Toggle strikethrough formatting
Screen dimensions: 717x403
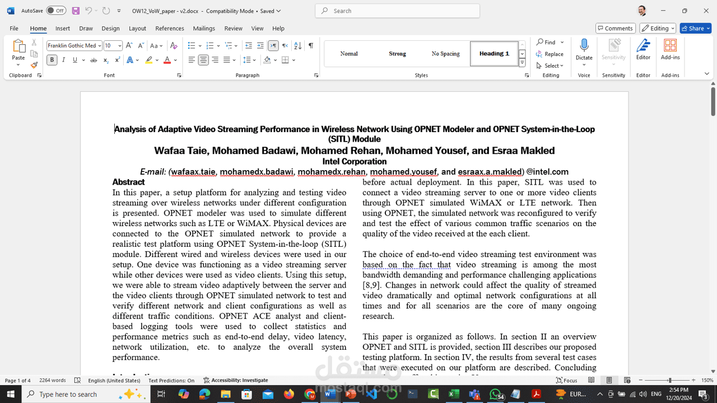coord(94,60)
